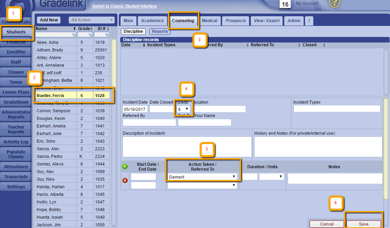The width and height of the screenshot is (390, 228).
Task: Select the Discipline sub-tab
Action: (x=133, y=31)
